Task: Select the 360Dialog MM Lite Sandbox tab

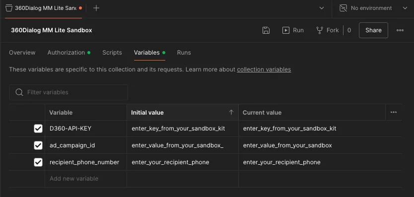Action: point(44,8)
